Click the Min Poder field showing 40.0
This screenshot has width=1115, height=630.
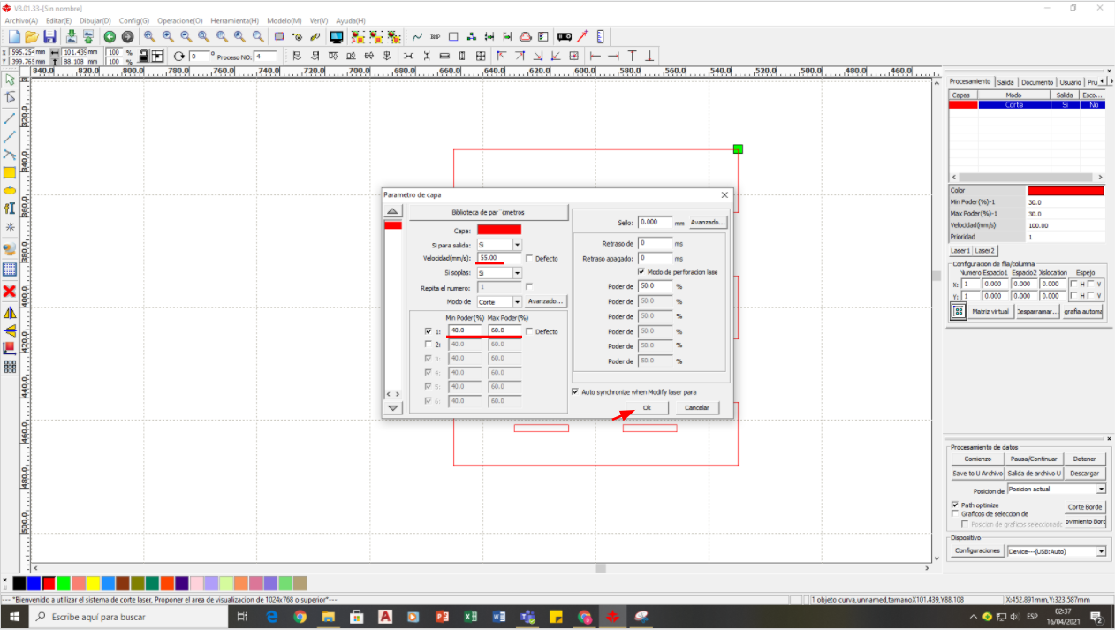click(465, 331)
